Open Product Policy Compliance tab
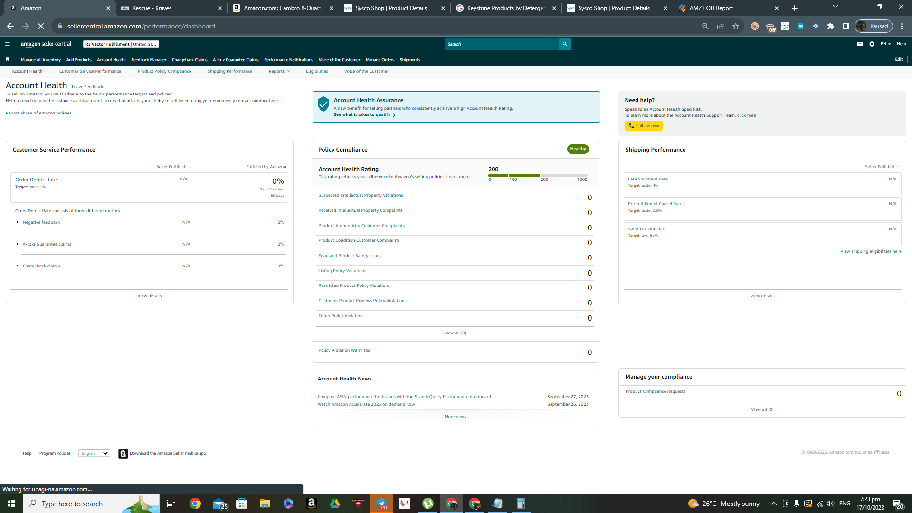This screenshot has height=513, width=912. 164,71
